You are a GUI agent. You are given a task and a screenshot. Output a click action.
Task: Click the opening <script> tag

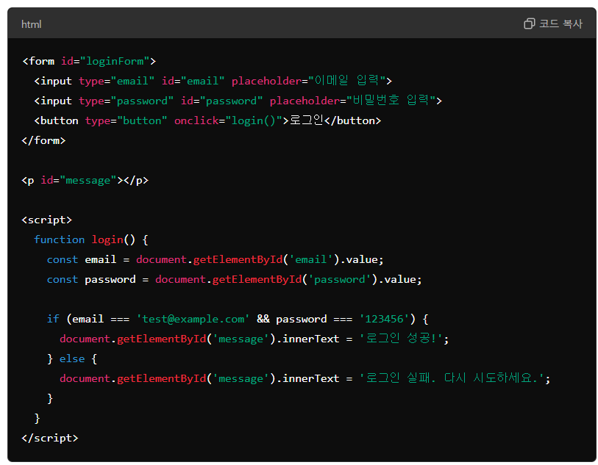47,220
